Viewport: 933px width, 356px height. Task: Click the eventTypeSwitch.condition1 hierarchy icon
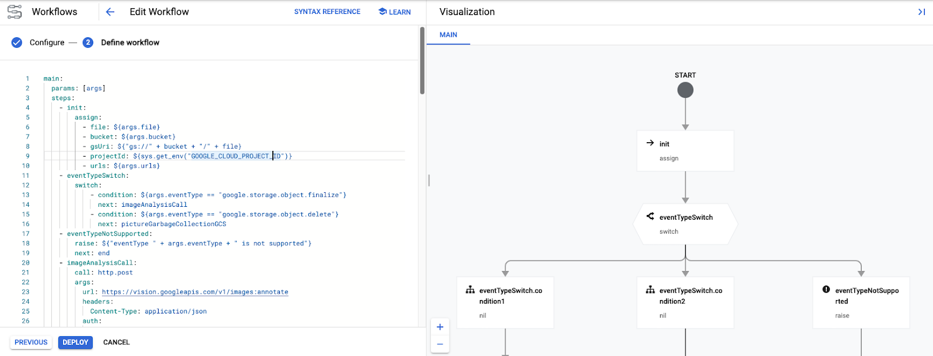470,290
